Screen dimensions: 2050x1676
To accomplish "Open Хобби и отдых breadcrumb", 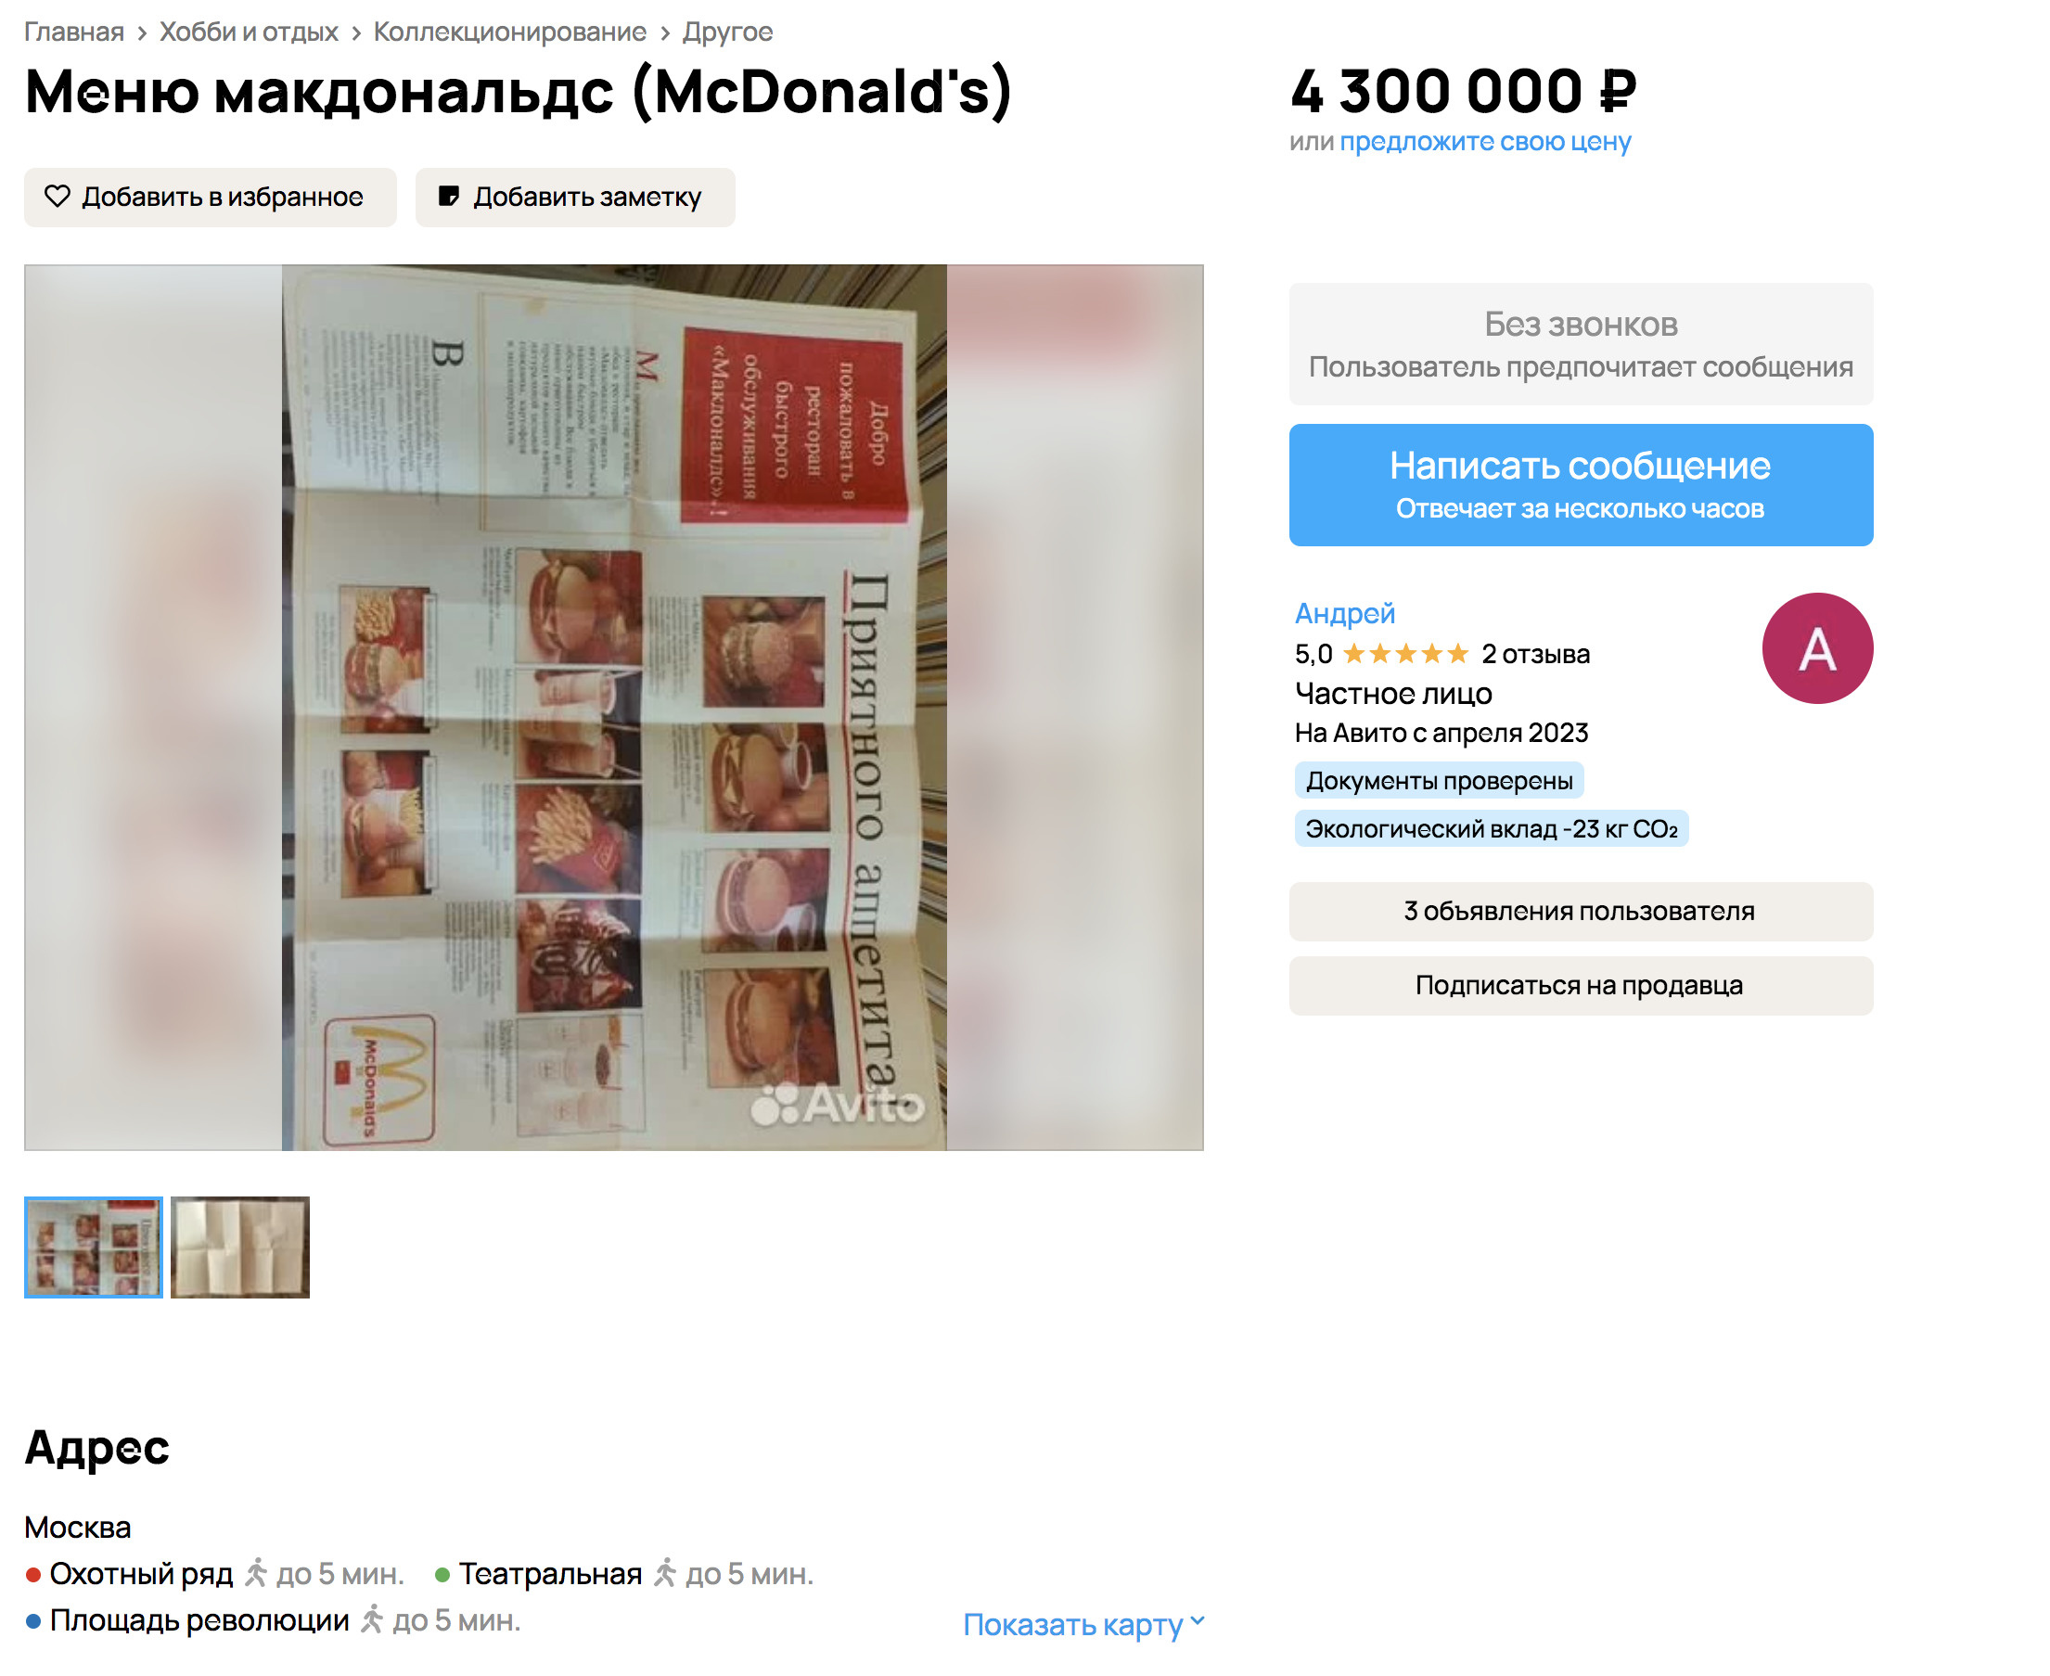I will click(x=250, y=32).
